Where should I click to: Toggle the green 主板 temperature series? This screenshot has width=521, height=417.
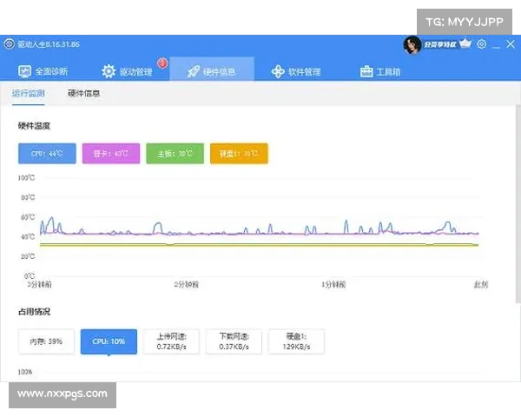point(175,154)
